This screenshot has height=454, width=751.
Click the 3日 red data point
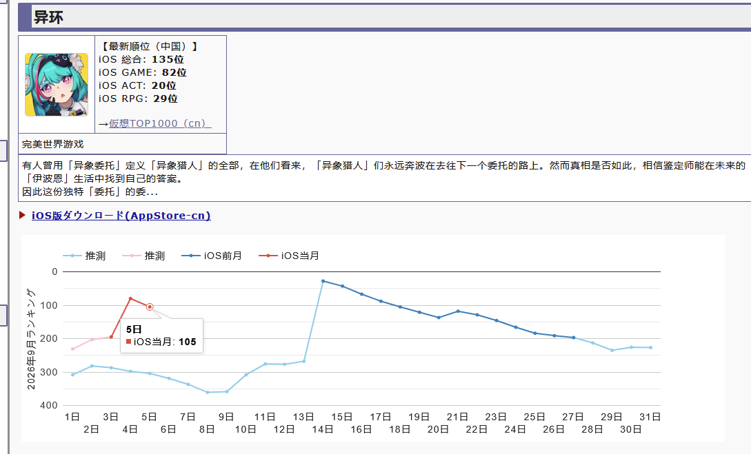pyautogui.click(x=111, y=337)
